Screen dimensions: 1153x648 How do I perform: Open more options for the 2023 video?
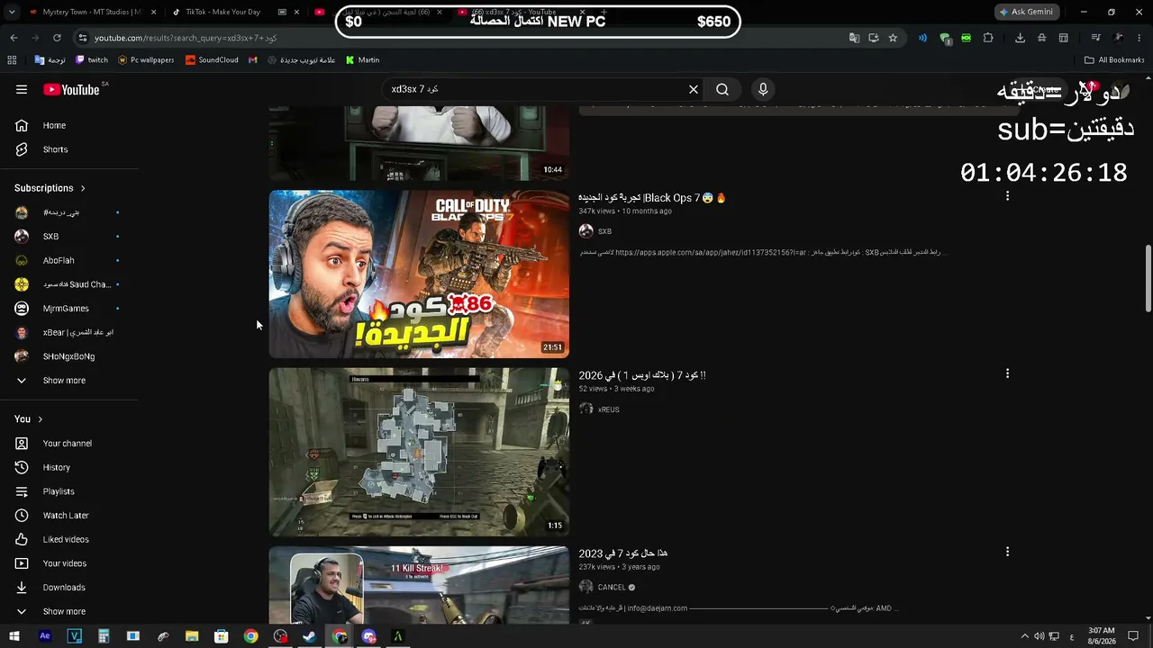click(1007, 552)
